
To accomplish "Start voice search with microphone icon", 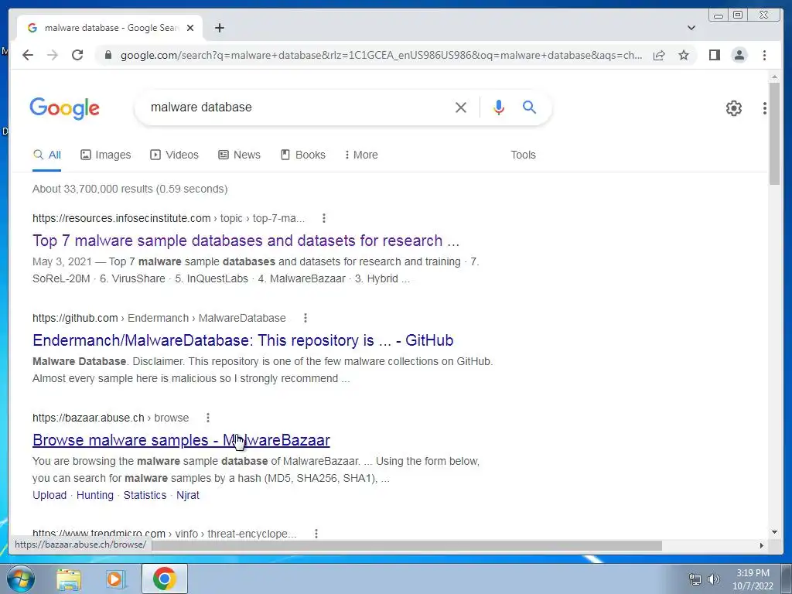I will coord(499,107).
